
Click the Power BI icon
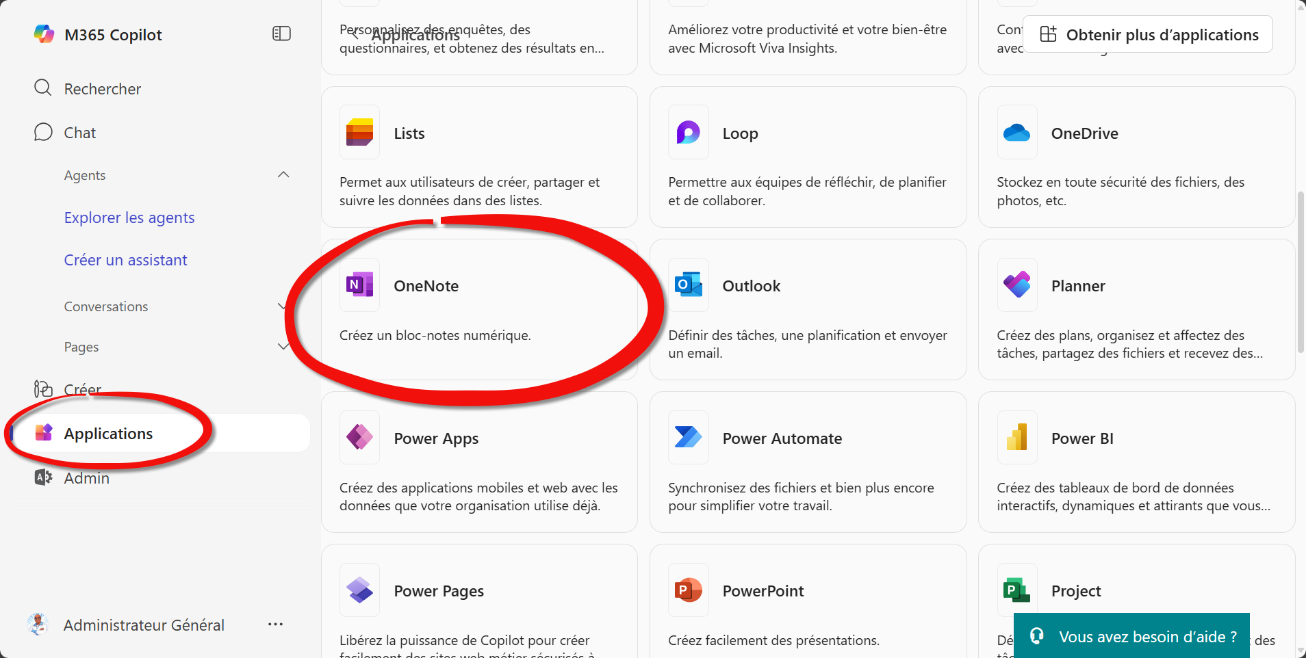[x=1016, y=437]
